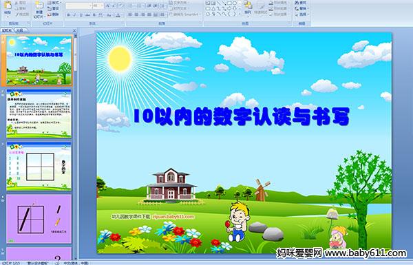
Task: Open the slide Layout dropdown
Action: pos(54,3)
